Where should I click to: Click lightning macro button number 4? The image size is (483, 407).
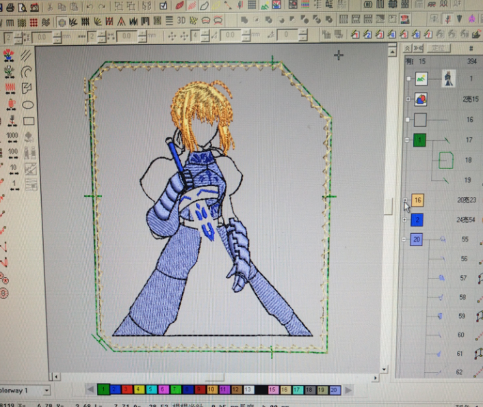pos(391,34)
